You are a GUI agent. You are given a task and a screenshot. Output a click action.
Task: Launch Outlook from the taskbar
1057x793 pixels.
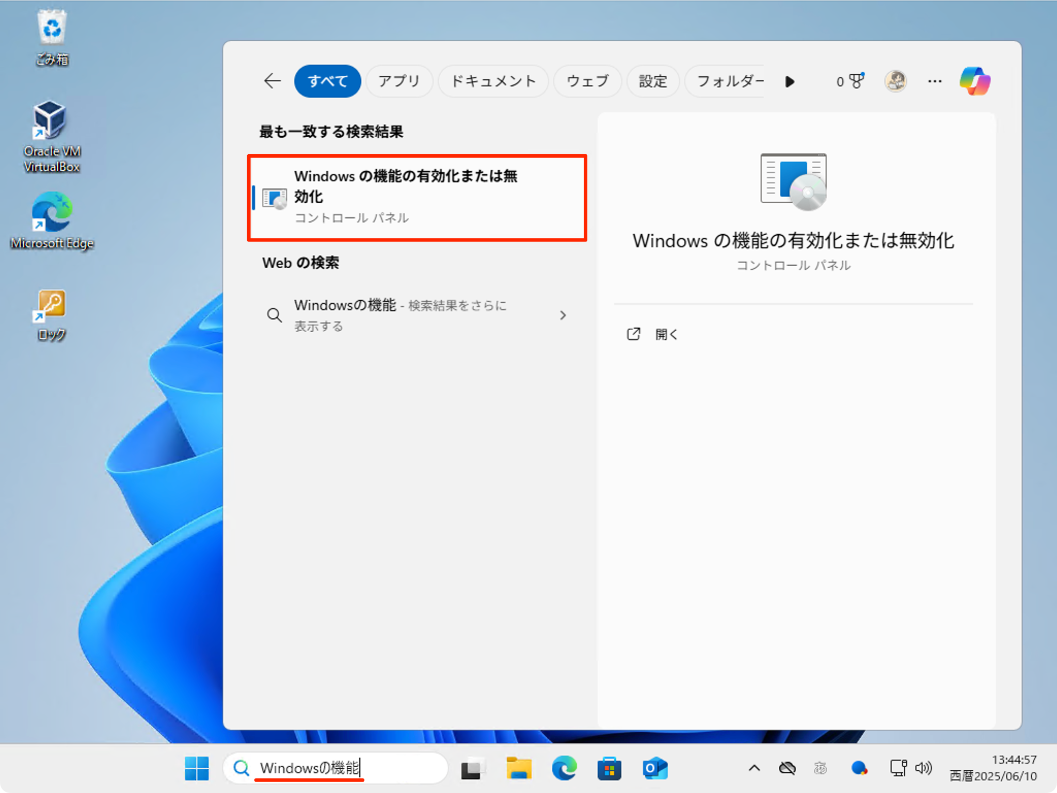[654, 768]
